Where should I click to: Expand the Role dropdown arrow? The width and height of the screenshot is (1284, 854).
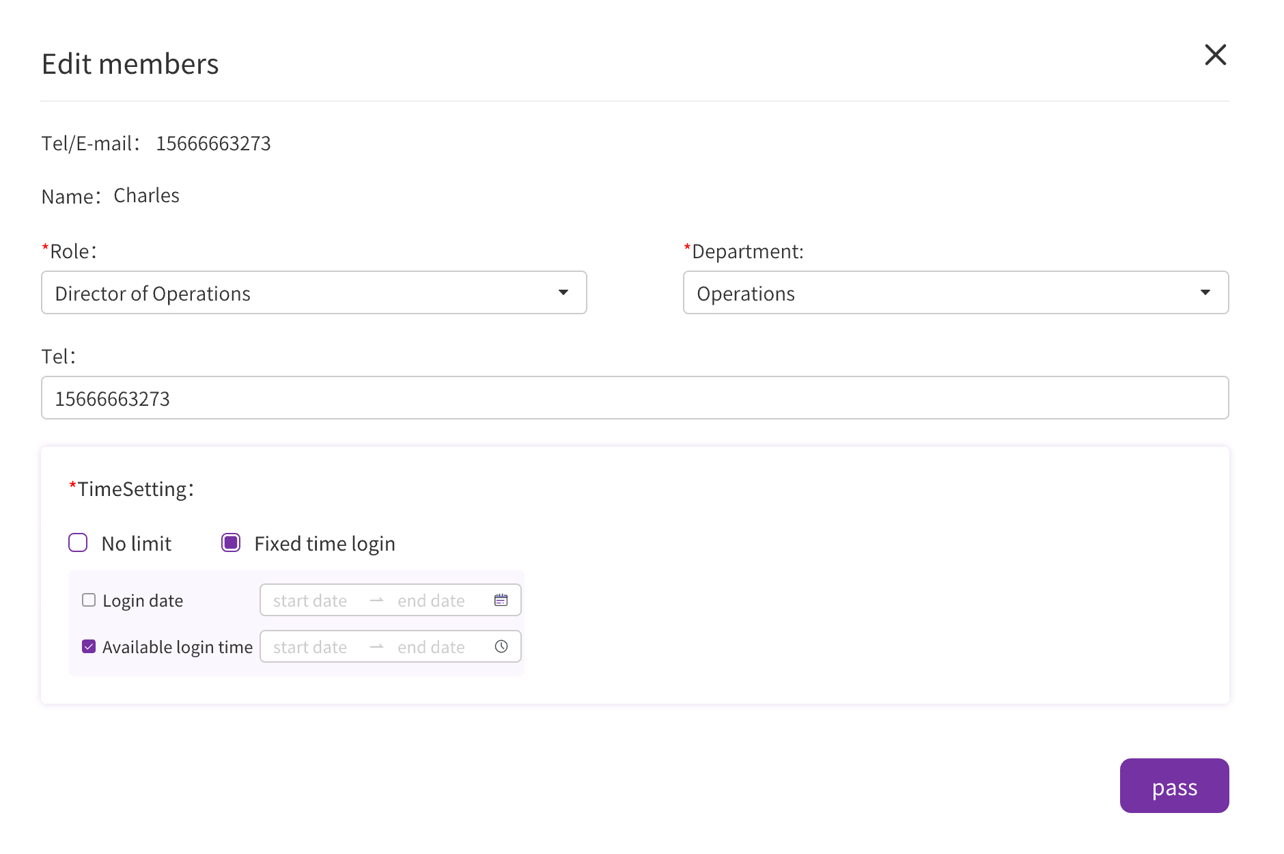pos(563,292)
